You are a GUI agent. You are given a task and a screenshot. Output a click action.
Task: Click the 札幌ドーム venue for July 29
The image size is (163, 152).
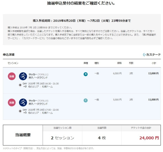pyautogui.click(x=47, y=113)
